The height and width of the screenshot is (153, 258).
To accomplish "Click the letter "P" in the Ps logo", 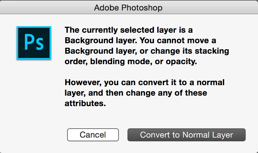I will 29,43.
